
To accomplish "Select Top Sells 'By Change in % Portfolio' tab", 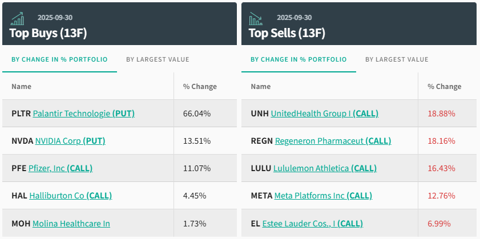I will tap(299, 59).
